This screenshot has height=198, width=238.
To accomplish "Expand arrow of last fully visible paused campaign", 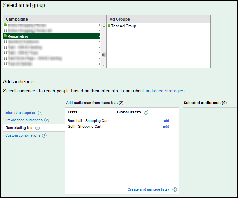I will point(99,64).
